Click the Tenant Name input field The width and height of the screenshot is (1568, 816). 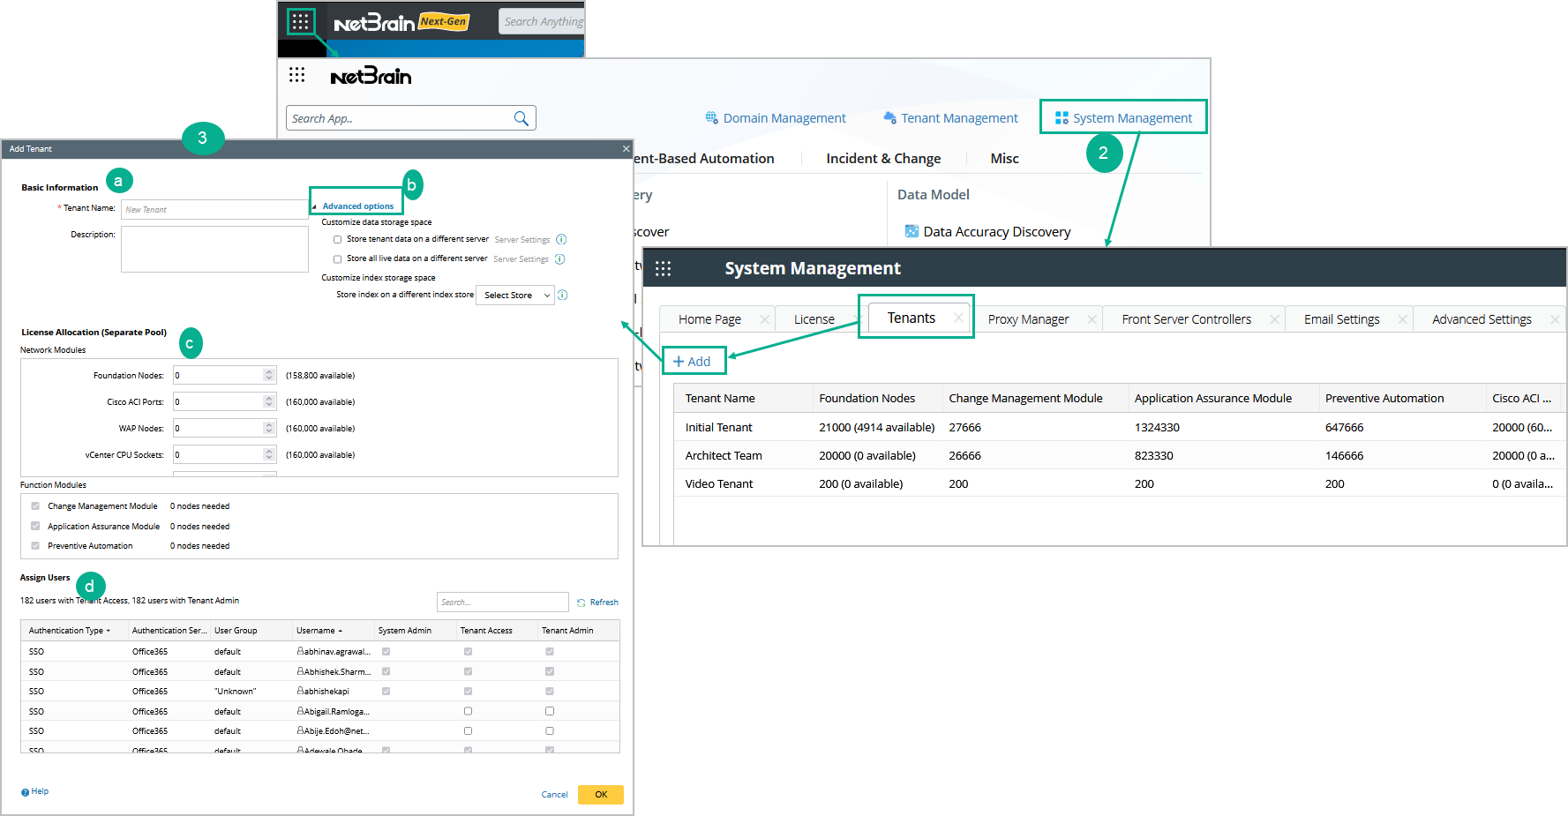tap(214, 210)
